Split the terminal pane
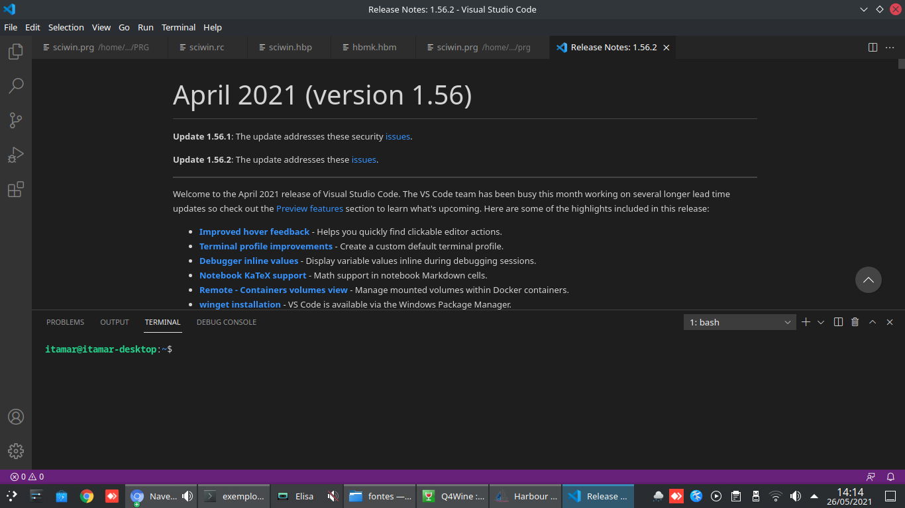905x508 pixels. [838, 322]
